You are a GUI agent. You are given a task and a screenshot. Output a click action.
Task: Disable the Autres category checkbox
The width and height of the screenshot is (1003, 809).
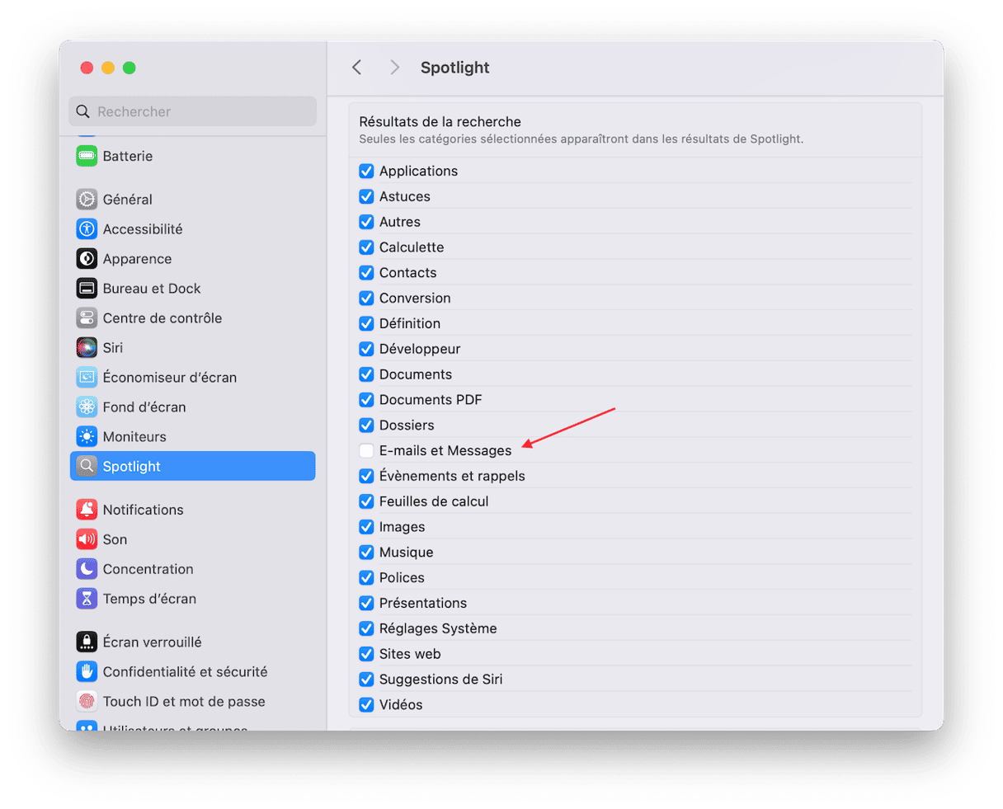pos(367,222)
